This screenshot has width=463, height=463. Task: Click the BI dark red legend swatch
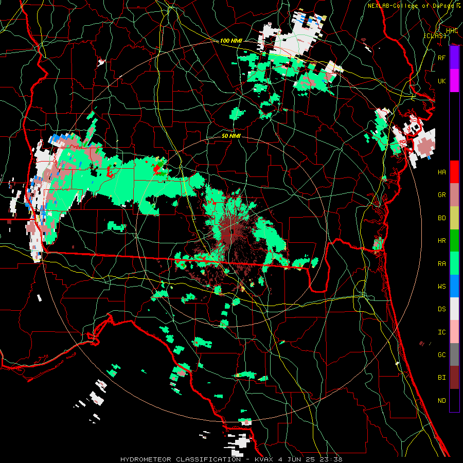pos(454,378)
